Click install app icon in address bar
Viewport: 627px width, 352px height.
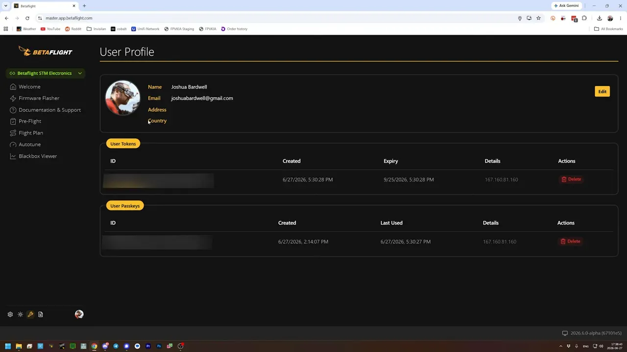pyautogui.click(x=529, y=18)
